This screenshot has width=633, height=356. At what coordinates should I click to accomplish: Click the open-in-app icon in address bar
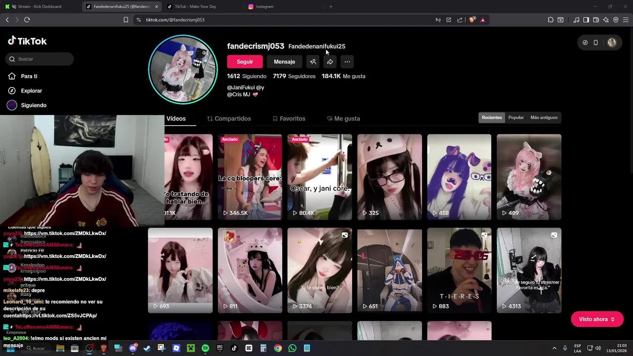[449, 20]
